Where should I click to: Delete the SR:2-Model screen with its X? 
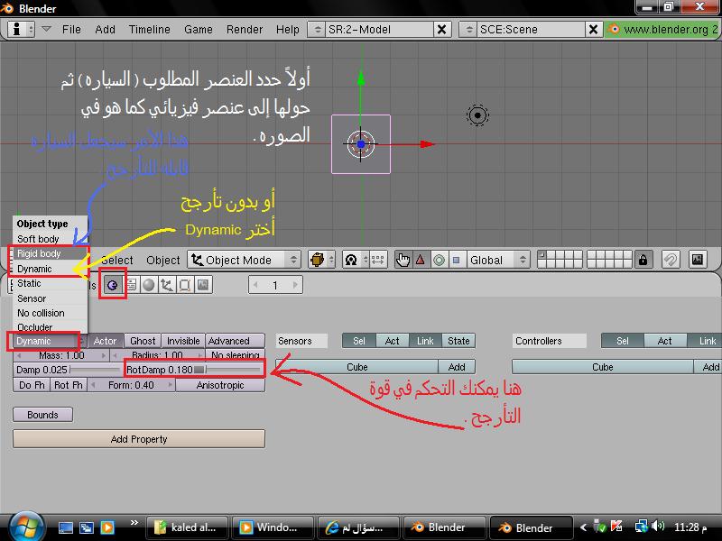tap(441, 30)
